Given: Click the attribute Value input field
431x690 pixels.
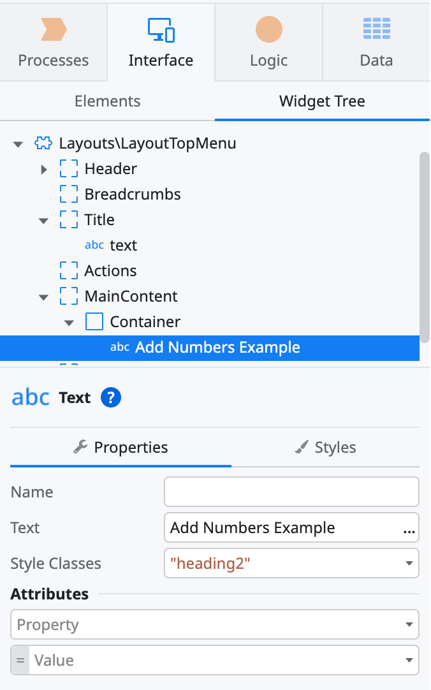Looking at the screenshot, I should point(215,660).
